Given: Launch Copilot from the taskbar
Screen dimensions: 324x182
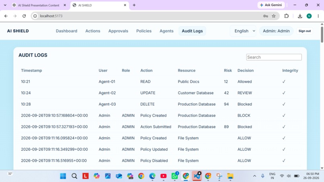Looking at the screenshot, I should click(96, 176).
